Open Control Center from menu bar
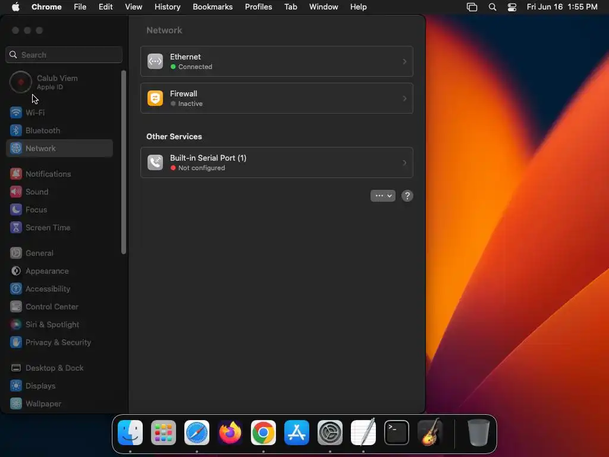 (x=512, y=7)
